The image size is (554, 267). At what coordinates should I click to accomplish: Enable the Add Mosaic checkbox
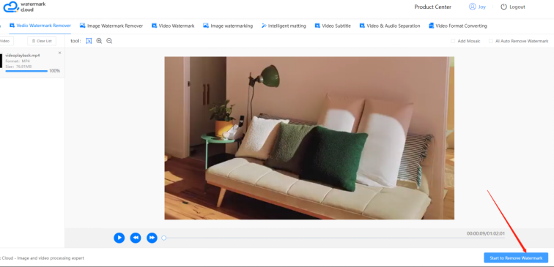[453, 41]
